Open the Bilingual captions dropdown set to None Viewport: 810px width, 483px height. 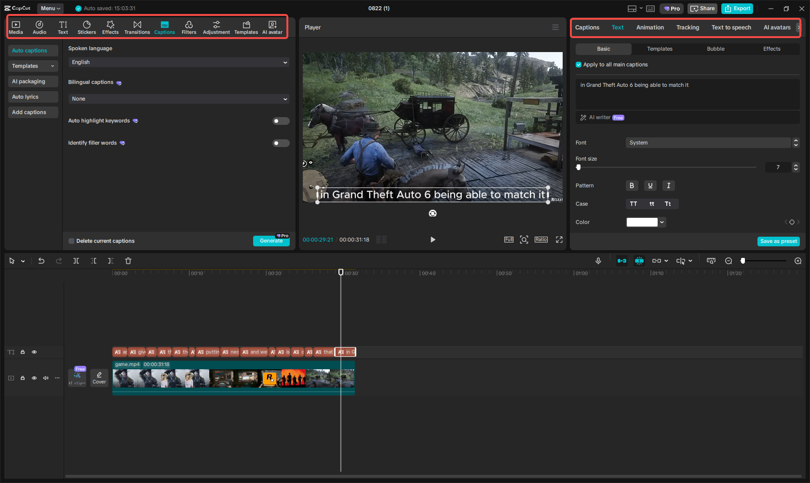point(178,98)
